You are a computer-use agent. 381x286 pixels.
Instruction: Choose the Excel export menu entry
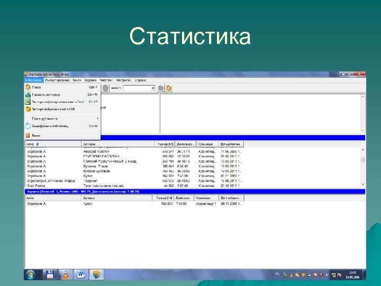(62, 102)
